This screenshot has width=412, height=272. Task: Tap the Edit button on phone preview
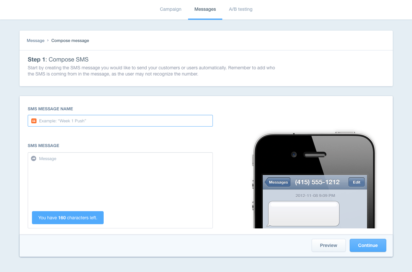[x=357, y=182]
